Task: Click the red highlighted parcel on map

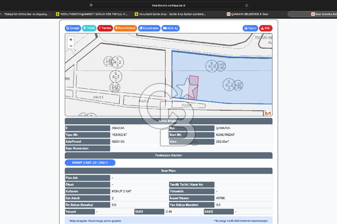Action: [x=193, y=87]
